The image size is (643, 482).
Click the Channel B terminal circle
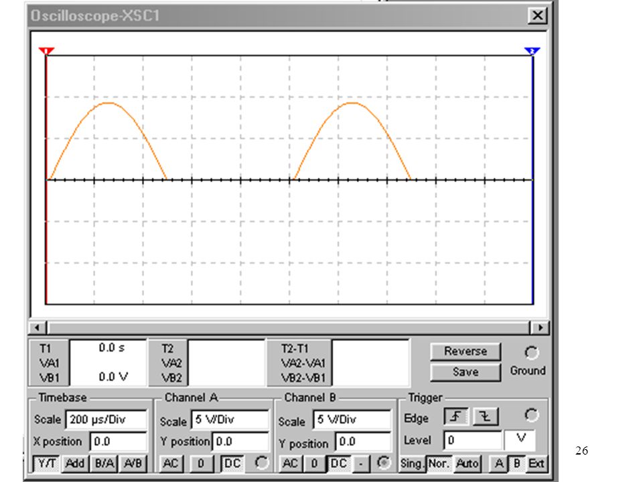coord(383,463)
